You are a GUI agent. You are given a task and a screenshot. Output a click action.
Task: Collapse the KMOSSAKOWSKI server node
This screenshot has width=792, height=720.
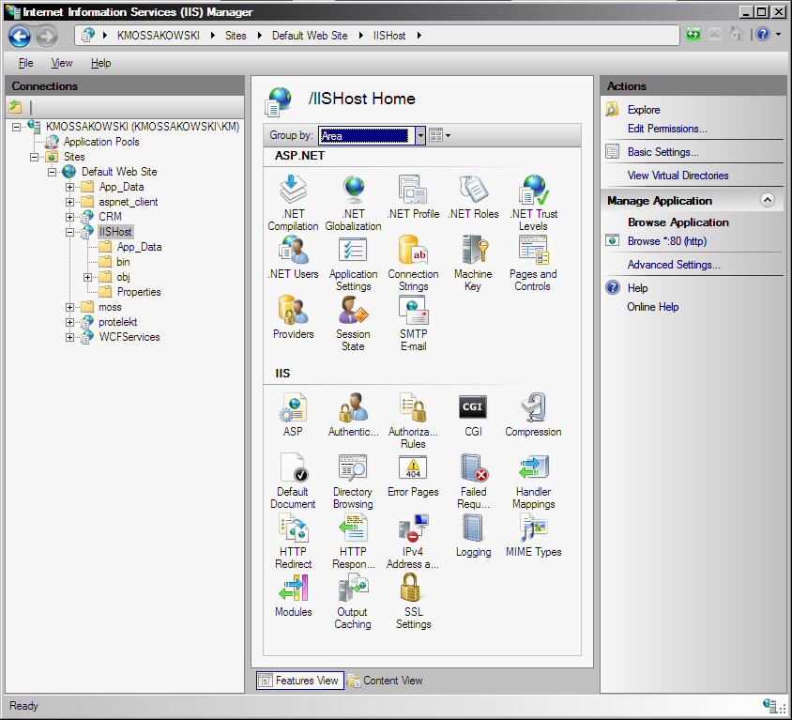(x=17, y=127)
